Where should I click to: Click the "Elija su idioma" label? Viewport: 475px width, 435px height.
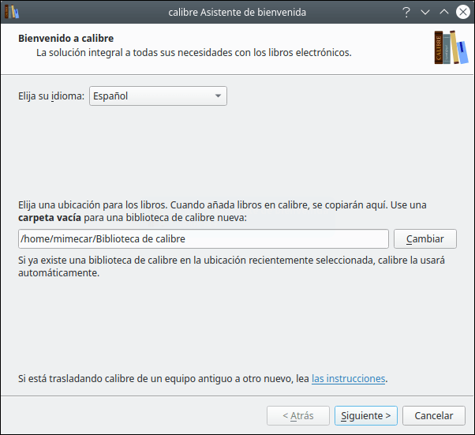pyautogui.click(x=51, y=96)
